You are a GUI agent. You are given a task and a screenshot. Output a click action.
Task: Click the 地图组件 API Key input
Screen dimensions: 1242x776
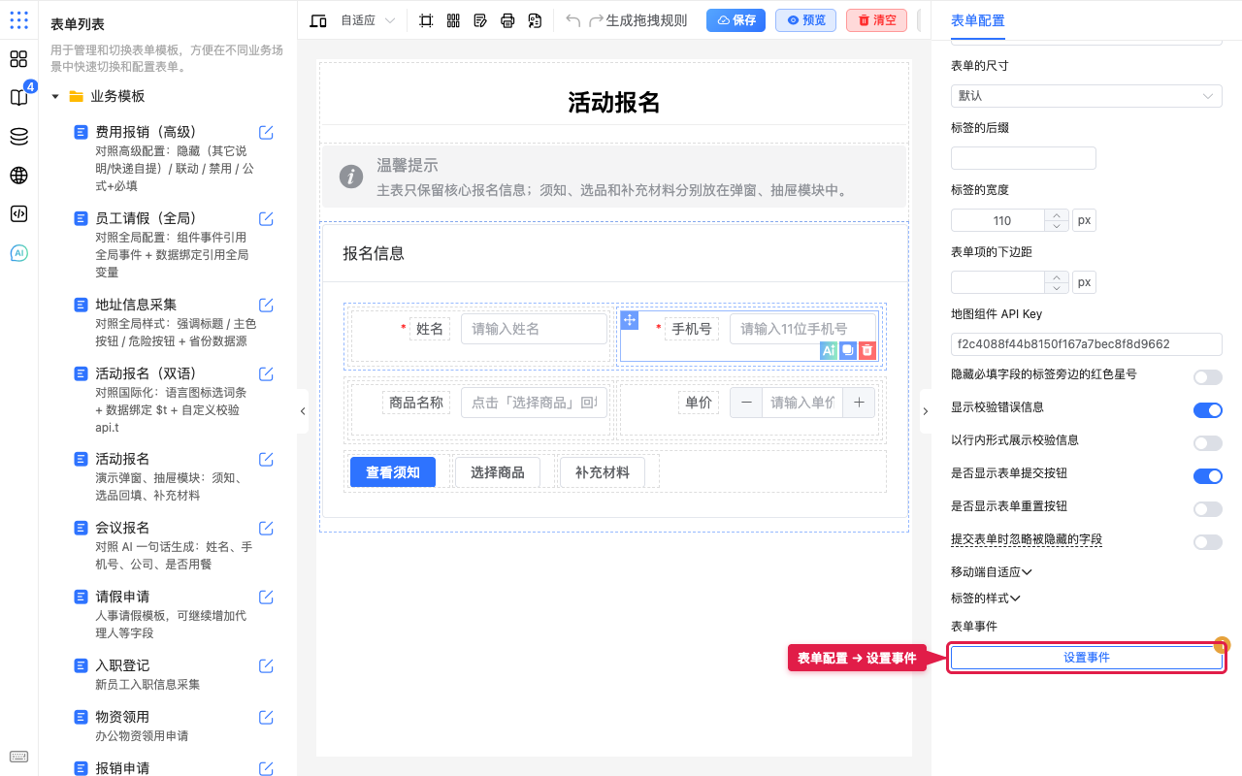coord(1087,344)
